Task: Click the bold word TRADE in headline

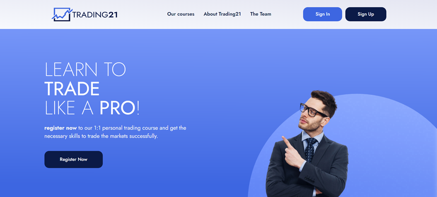Action: click(x=72, y=89)
